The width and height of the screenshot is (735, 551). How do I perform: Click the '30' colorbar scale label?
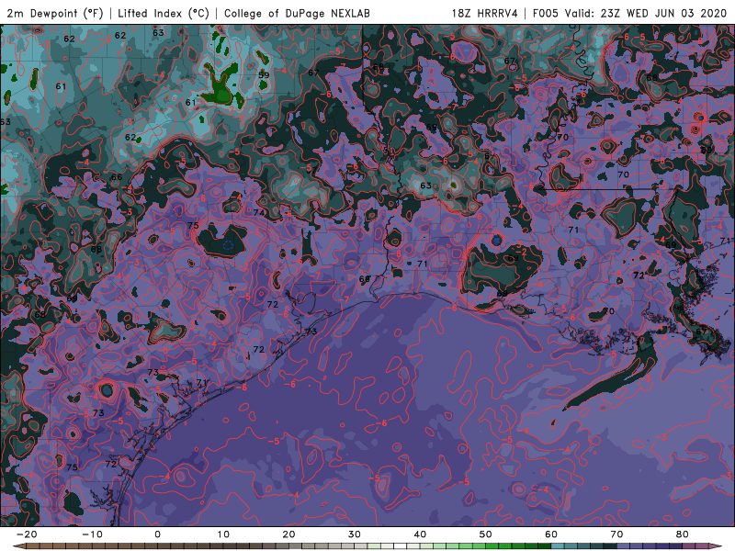(x=355, y=534)
